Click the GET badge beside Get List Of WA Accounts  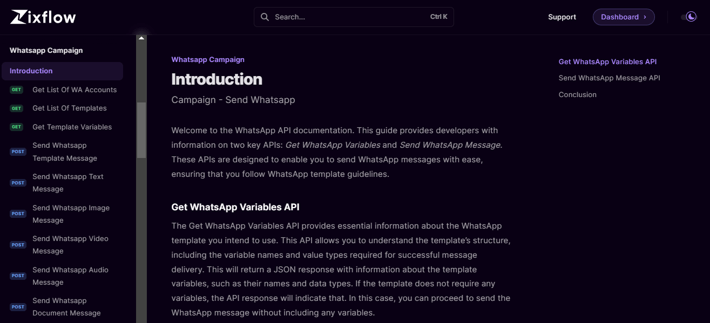[17, 90]
